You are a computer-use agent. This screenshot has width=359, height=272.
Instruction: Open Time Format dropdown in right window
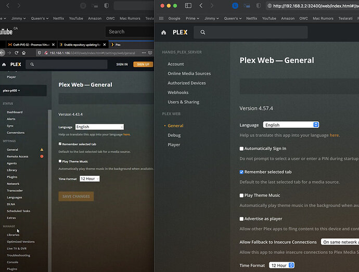click(x=281, y=265)
